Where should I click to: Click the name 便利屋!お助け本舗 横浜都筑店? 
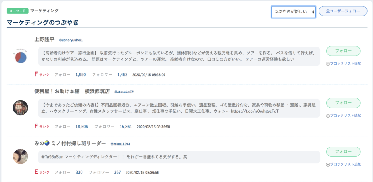(x=72, y=92)
